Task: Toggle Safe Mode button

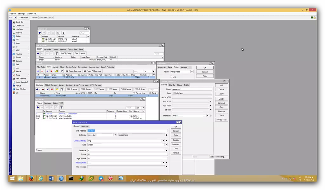Action: click(x=23, y=18)
